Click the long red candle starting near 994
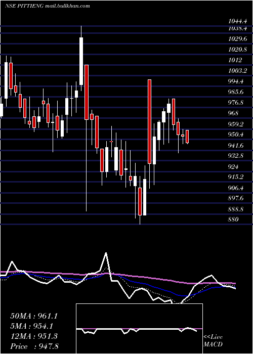This screenshot has height=354, width=253. tap(149, 121)
